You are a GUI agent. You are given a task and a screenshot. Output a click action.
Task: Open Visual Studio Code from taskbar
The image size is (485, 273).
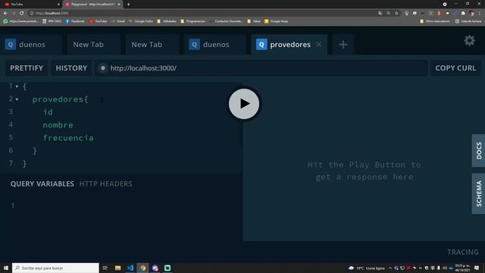tap(130, 268)
